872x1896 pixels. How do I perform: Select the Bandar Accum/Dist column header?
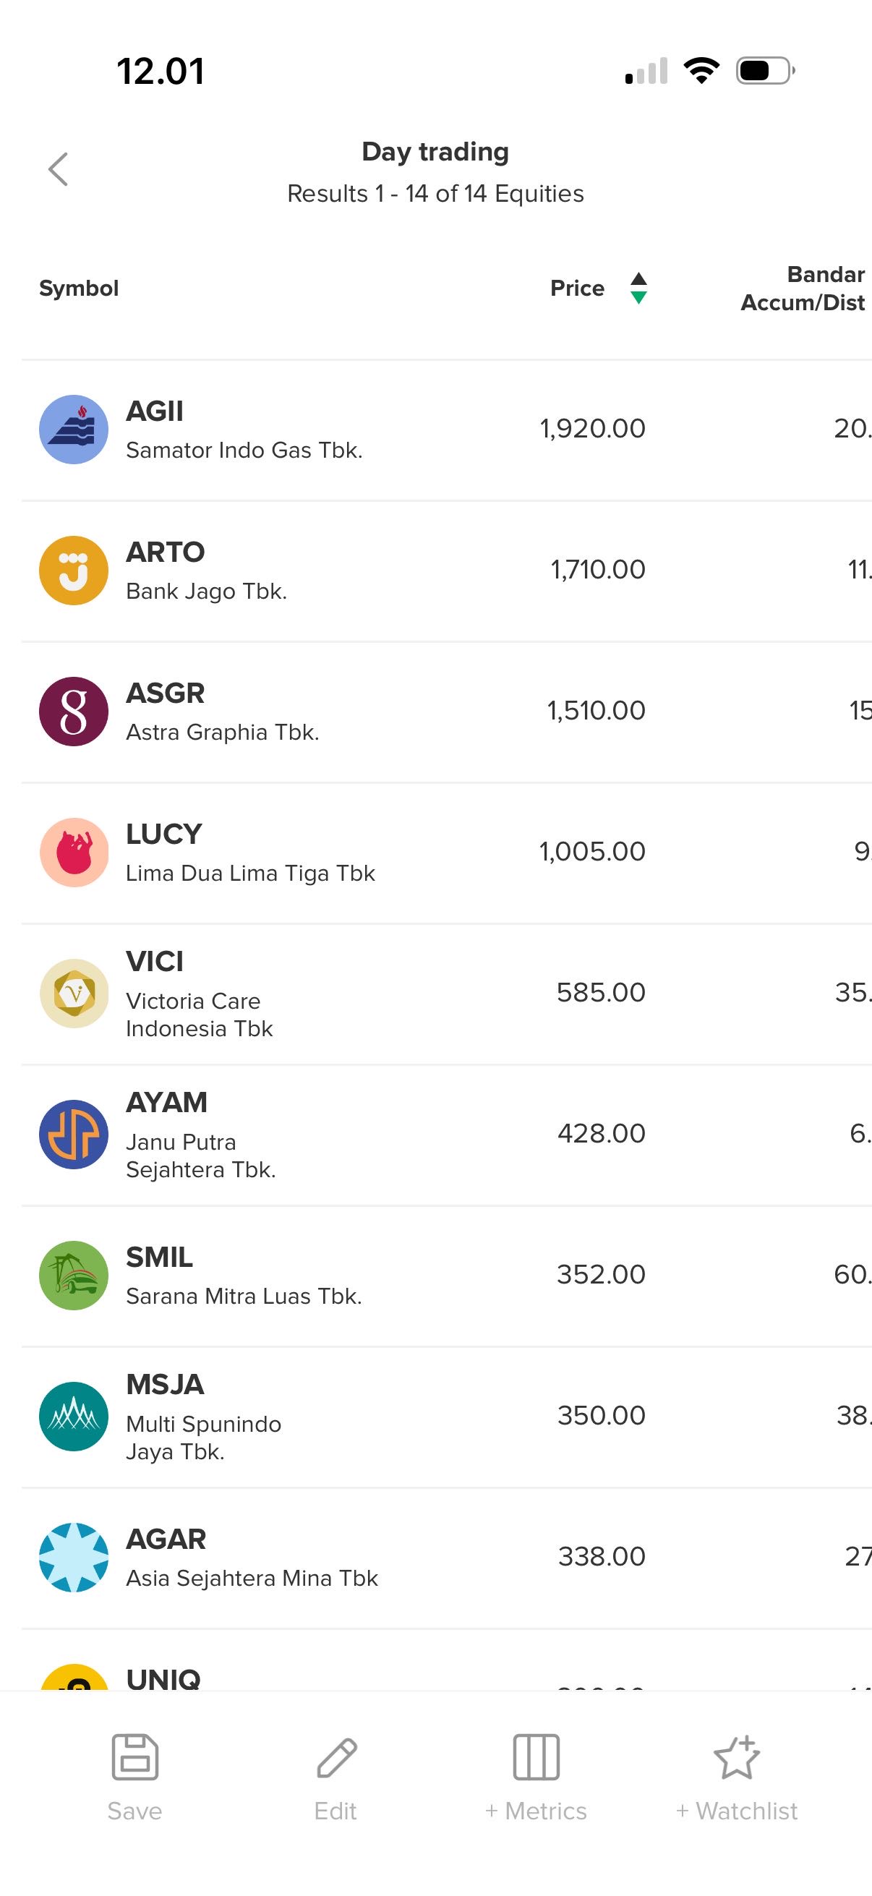click(803, 288)
